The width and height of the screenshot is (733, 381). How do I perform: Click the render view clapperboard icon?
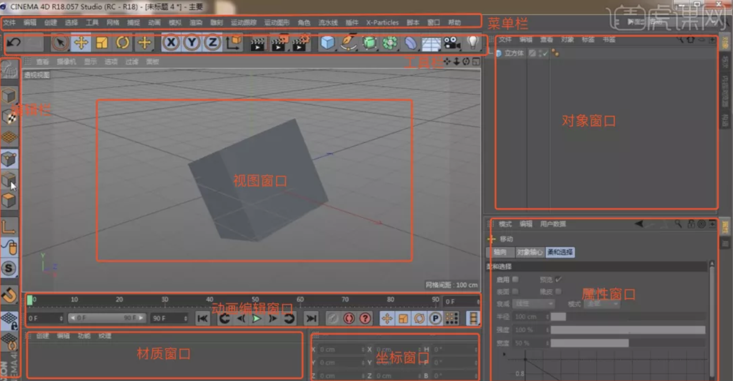[x=257, y=44]
